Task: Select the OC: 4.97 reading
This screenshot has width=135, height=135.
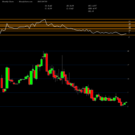Action: pyautogui.click(x=92, y=6)
